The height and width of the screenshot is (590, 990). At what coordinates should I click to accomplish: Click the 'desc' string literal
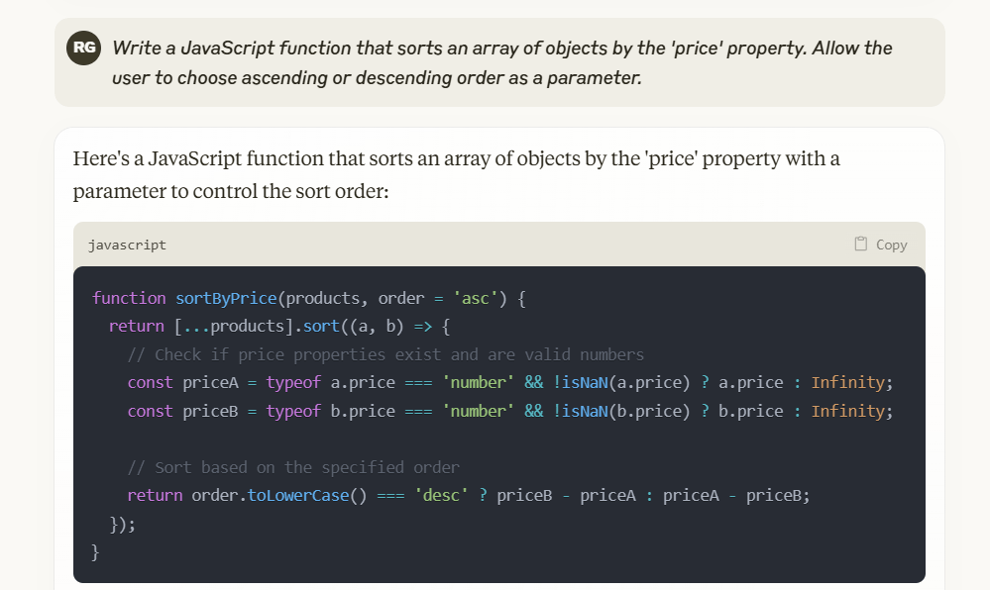440,495
